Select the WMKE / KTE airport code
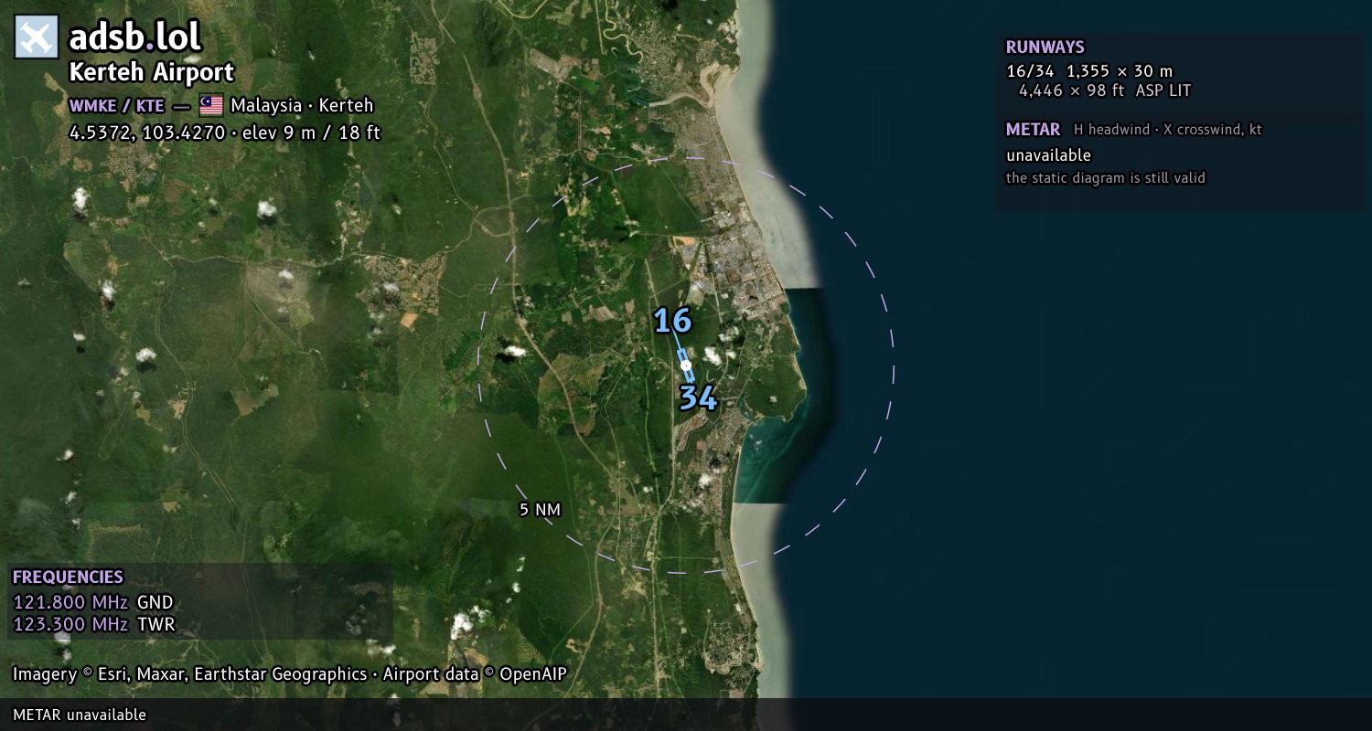This screenshot has height=731, width=1372. coord(117,106)
